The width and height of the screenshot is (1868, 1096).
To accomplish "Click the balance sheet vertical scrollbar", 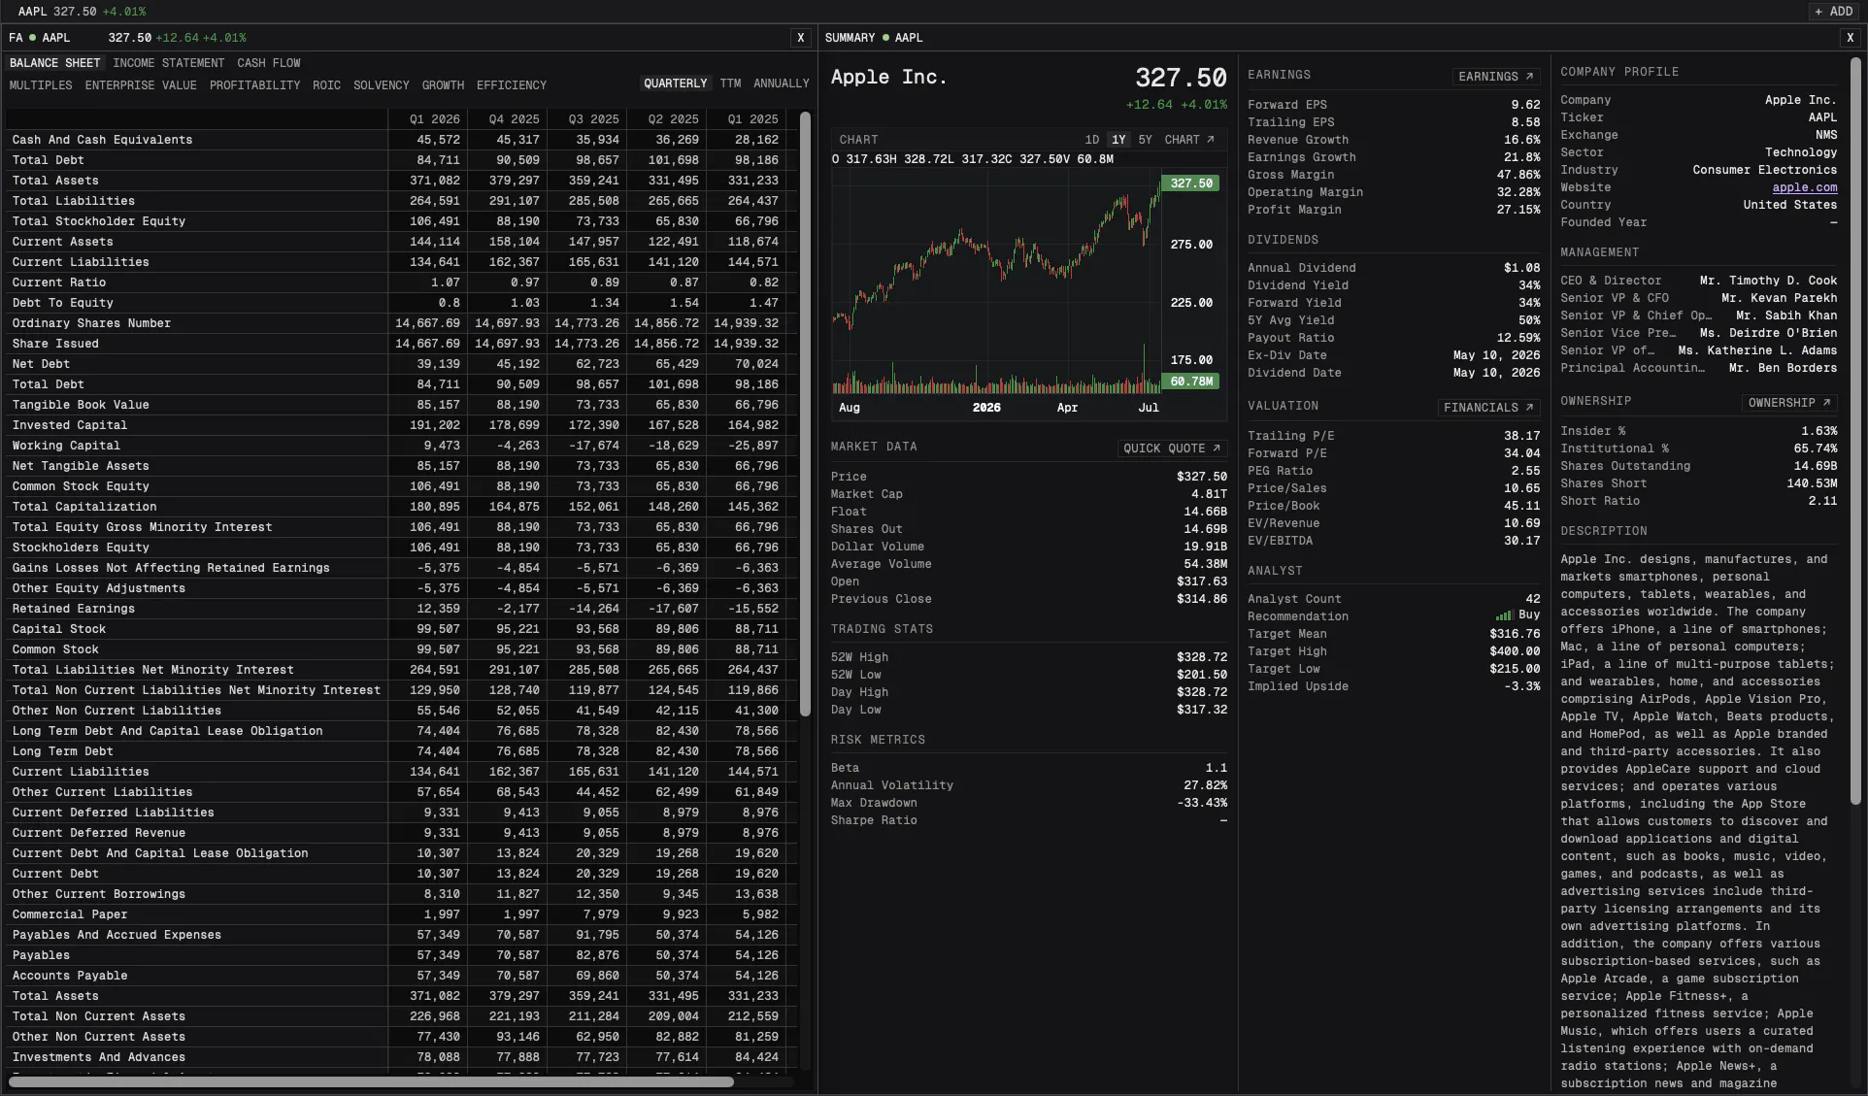I will 805,415.
